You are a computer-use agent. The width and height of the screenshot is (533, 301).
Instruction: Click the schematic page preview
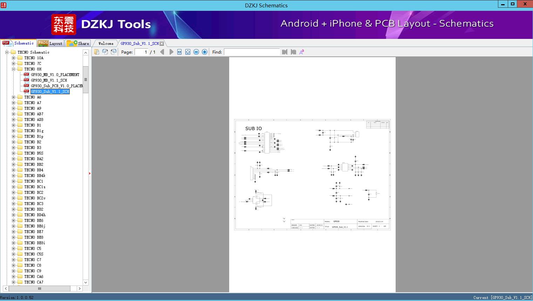(x=312, y=175)
